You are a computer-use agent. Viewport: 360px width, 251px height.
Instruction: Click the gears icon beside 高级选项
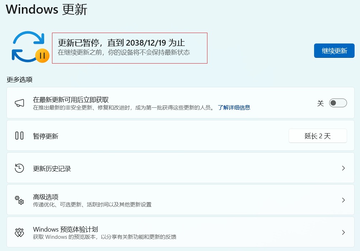[19, 200]
